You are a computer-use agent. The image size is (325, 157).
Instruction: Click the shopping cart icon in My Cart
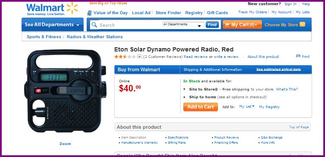pos(227,25)
